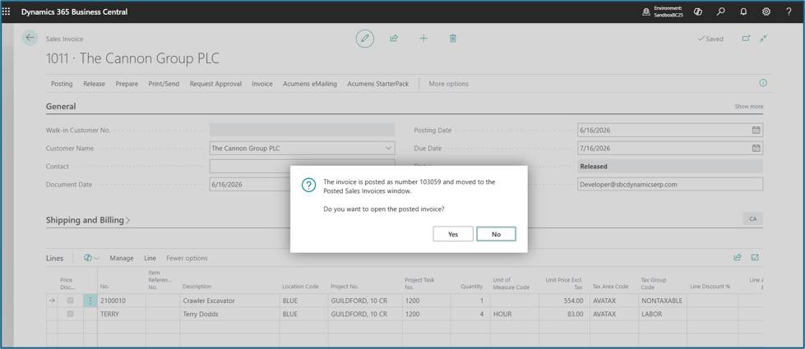This screenshot has width=805, height=349.
Task: Click the pencil edit icon
Action: 365,39
